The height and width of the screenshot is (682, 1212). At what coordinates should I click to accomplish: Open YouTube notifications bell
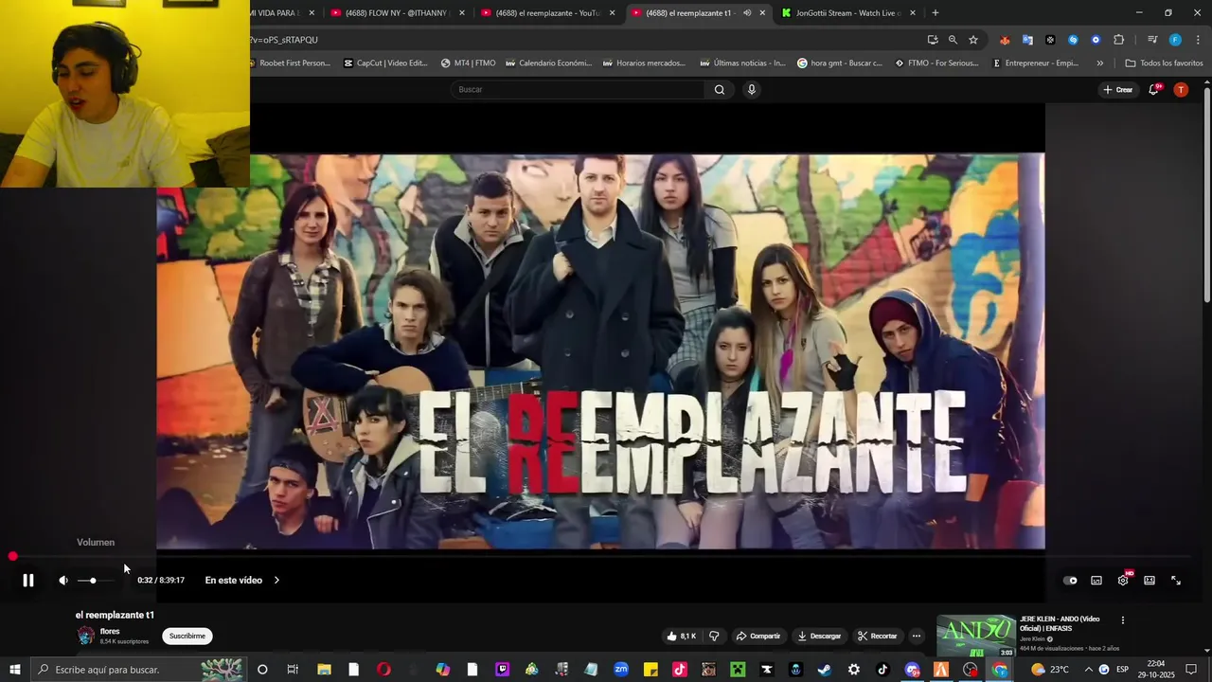click(1154, 89)
